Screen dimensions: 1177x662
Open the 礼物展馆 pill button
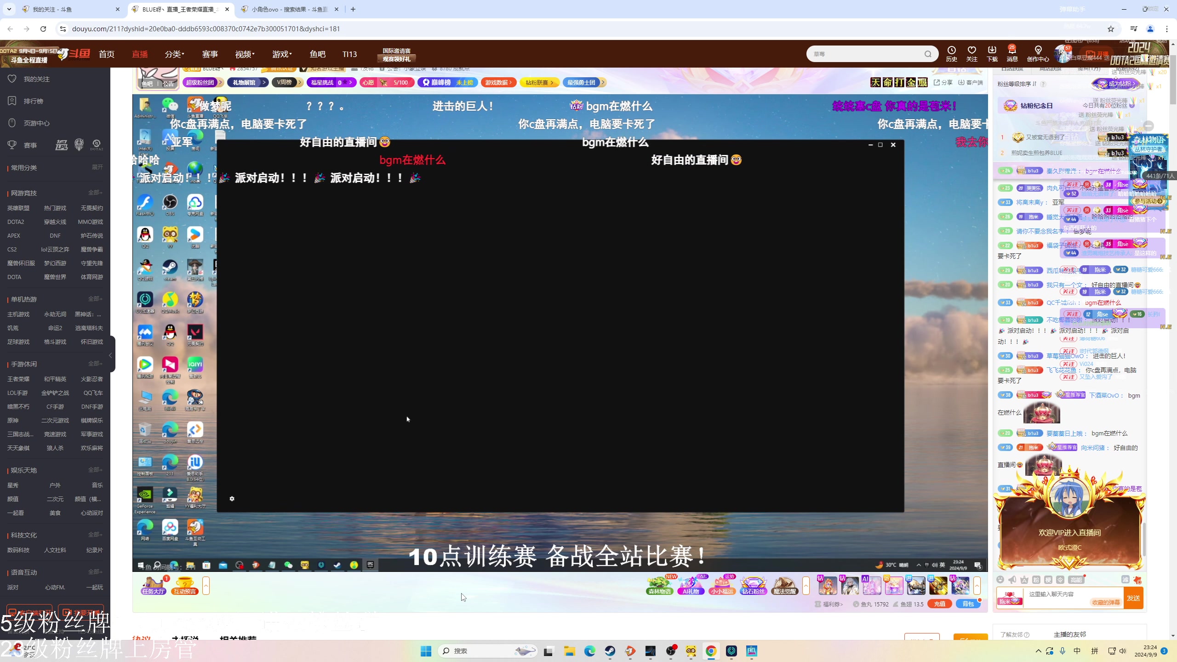[247, 82]
